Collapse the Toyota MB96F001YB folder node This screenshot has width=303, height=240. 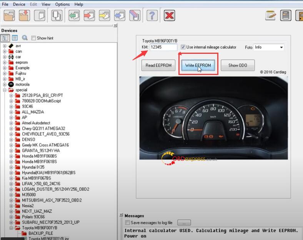(x=11, y=228)
